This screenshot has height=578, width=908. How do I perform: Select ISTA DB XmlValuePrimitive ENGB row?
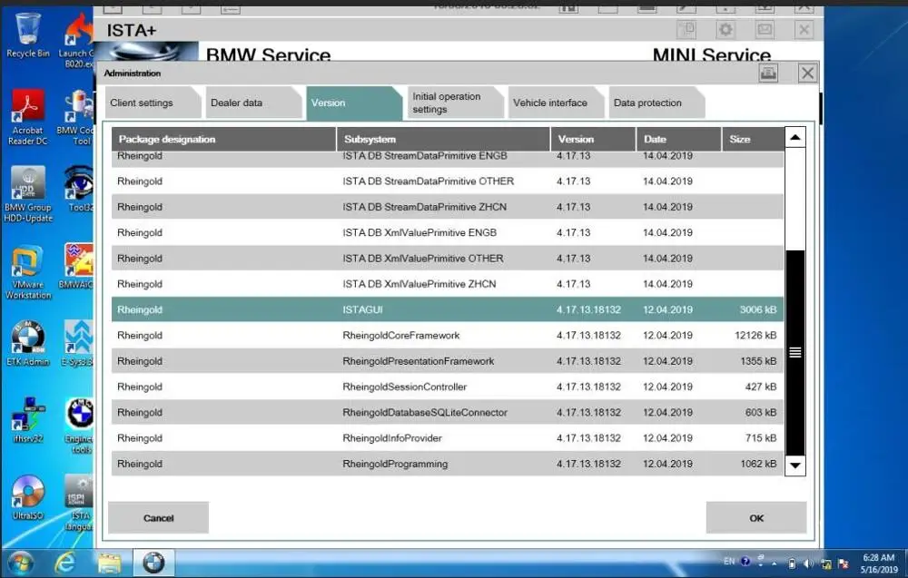point(447,232)
